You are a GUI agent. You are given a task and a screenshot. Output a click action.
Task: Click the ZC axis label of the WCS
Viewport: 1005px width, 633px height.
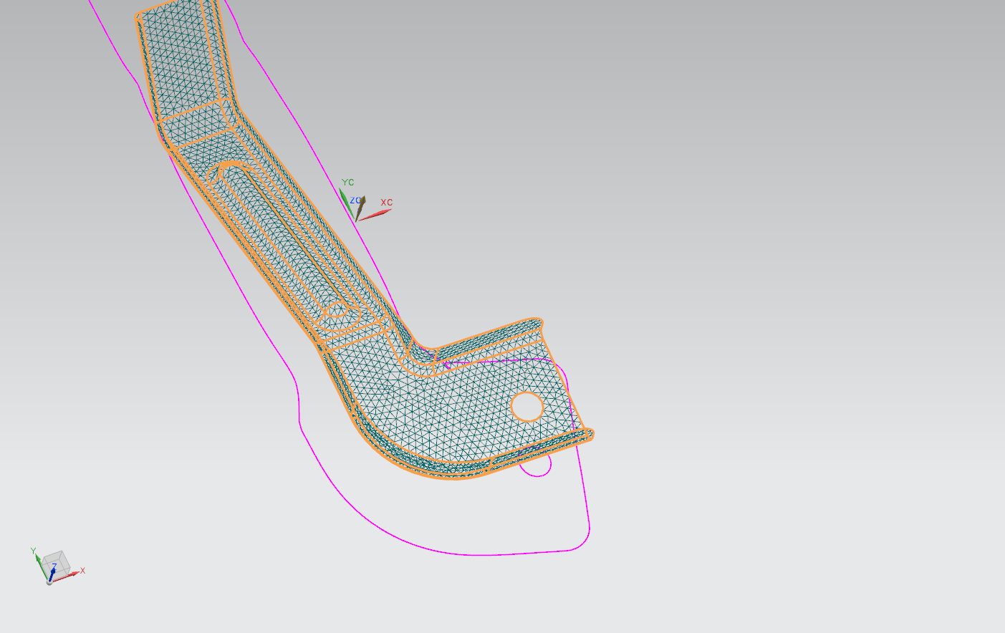click(355, 201)
